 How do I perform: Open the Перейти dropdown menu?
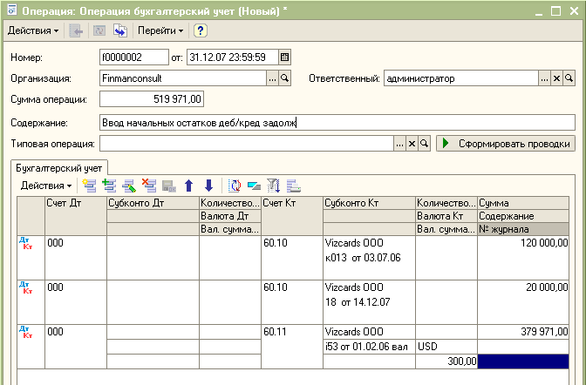pyautogui.click(x=160, y=30)
